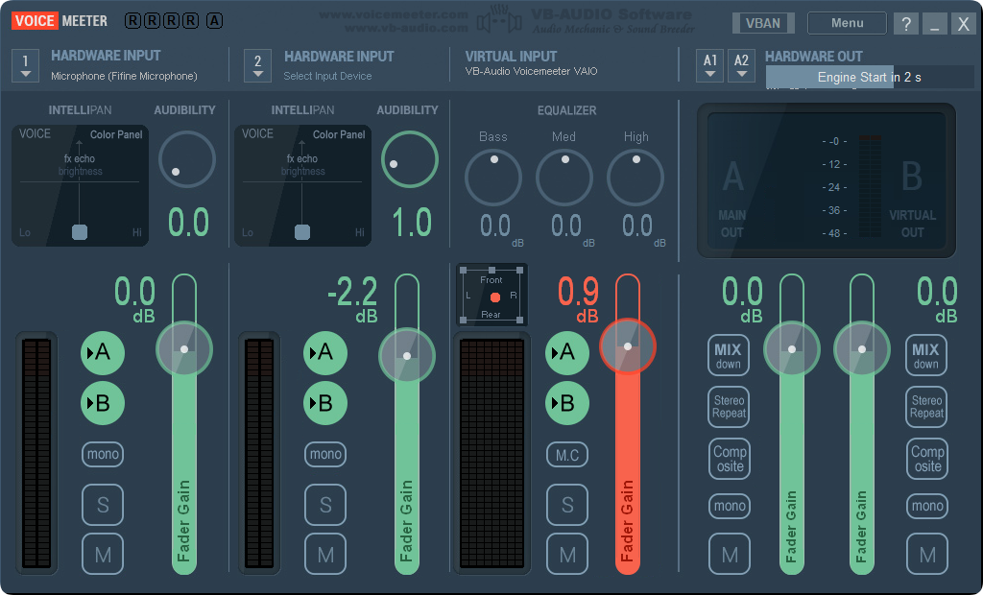
Task: Click the Mix down button for A output
Action: [729, 355]
